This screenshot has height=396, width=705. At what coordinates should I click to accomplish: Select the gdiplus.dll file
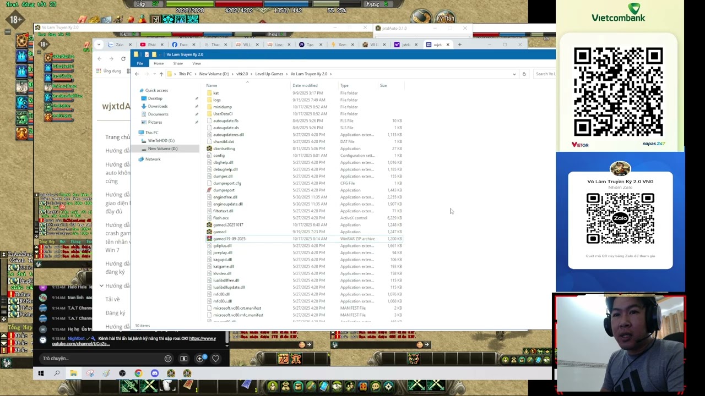coord(223,246)
